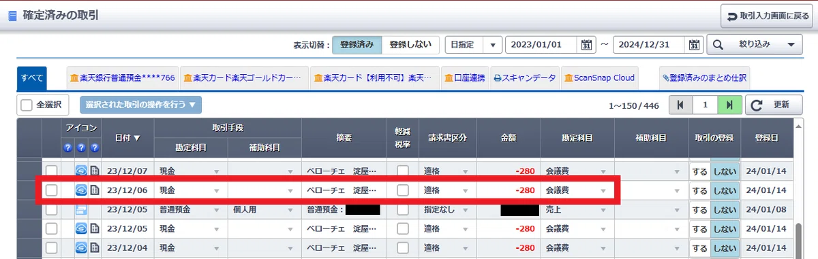Open 登録済みのまとめ仕訳 tab

pyautogui.click(x=704, y=78)
